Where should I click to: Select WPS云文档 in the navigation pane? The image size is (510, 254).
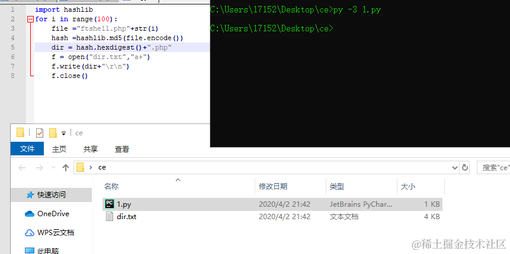click(x=55, y=233)
